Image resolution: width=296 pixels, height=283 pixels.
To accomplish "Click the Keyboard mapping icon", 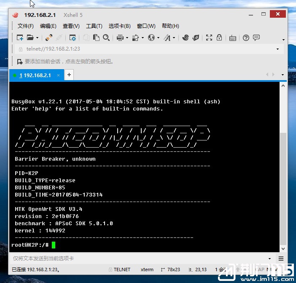I will (x=233, y=38).
